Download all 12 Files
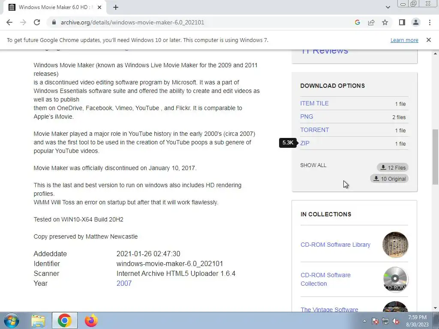 point(393,167)
